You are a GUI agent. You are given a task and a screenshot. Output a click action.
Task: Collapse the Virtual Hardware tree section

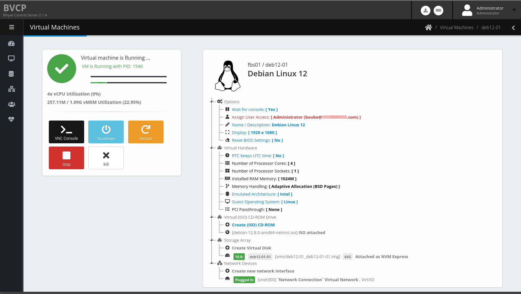(x=211, y=148)
